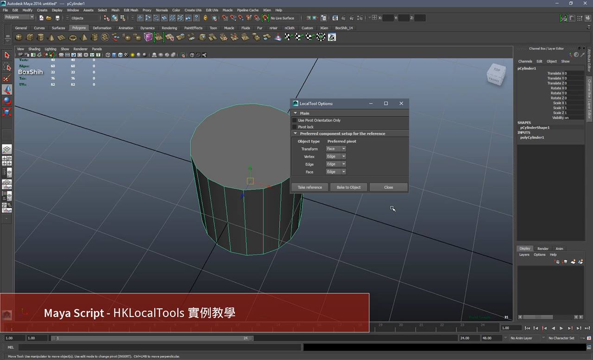Switch to the Rotate tool
The image size is (593, 360).
click(x=7, y=100)
